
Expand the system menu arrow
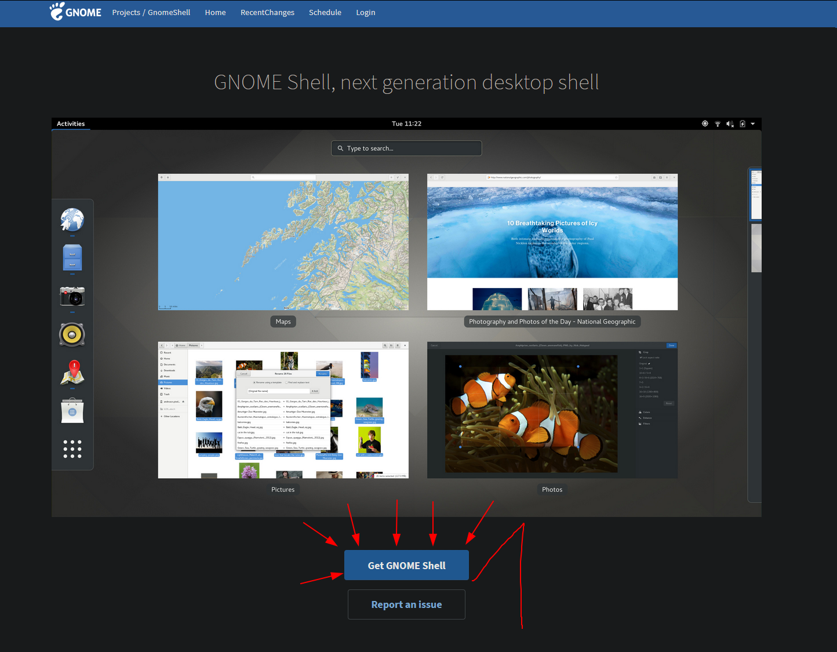(x=753, y=123)
